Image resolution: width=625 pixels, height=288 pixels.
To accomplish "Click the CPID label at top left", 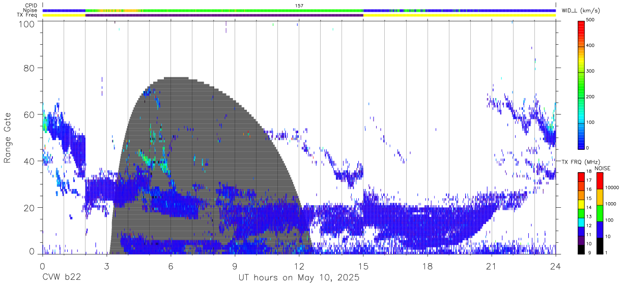I will pyautogui.click(x=31, y=6).
